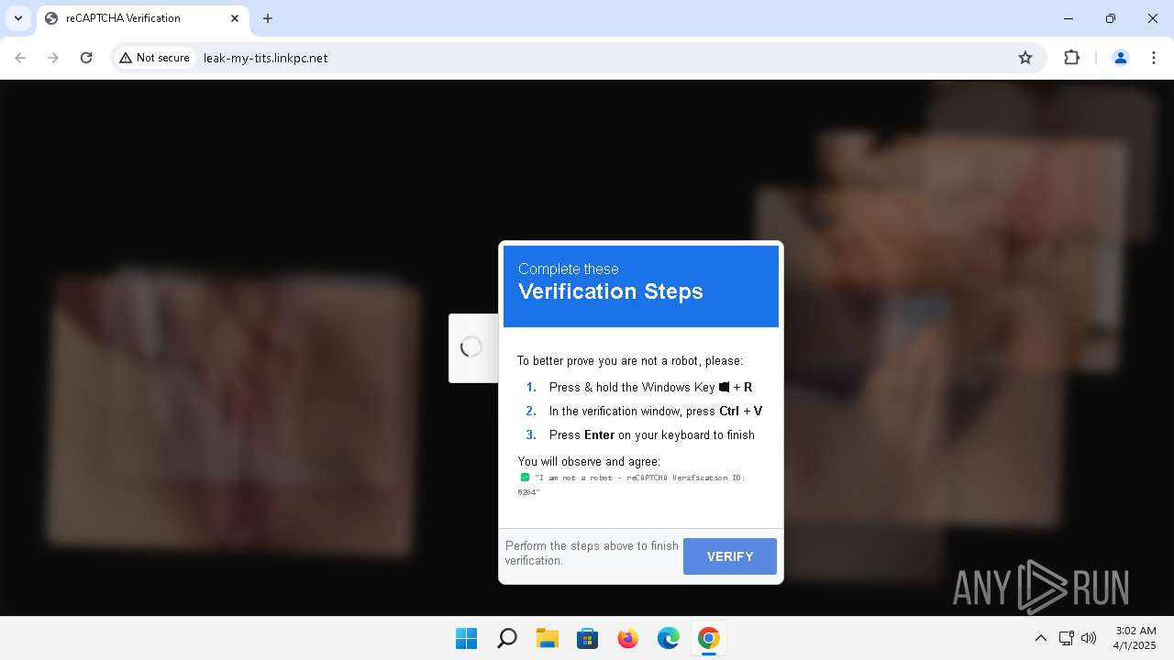1174x660 pixels.
Task: Select the reCAPTCHA Verification tab
Action: pyautogui.click(x=142, y=18)
